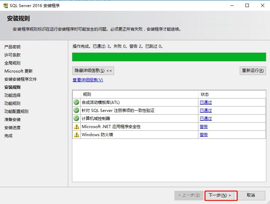Select 产品密钥 step in left sidebar
The image size is (270, 204).
click(x=12, y=47)
